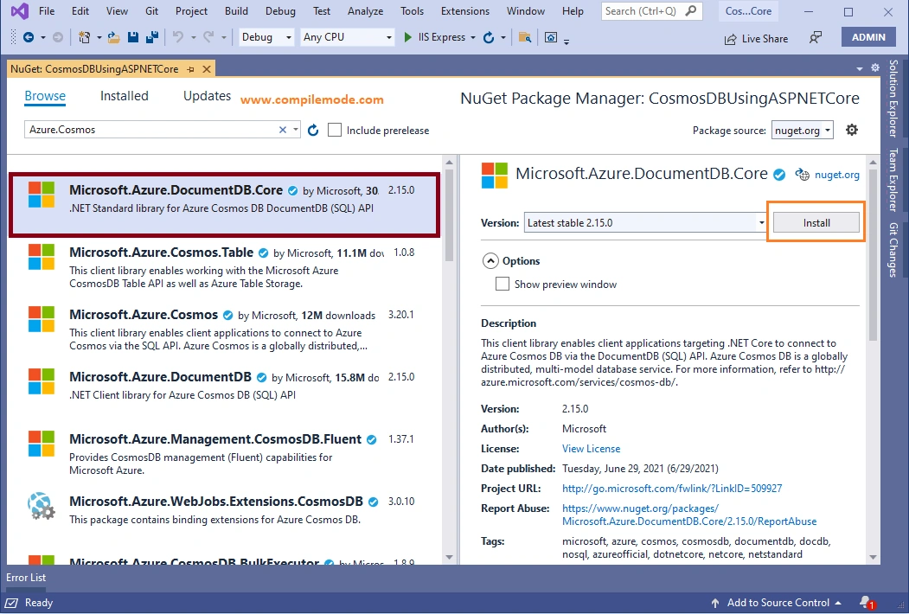The width and height of the screenshot is (909, 614).
Task: Collapse the Options section
Action: (490, 261)
